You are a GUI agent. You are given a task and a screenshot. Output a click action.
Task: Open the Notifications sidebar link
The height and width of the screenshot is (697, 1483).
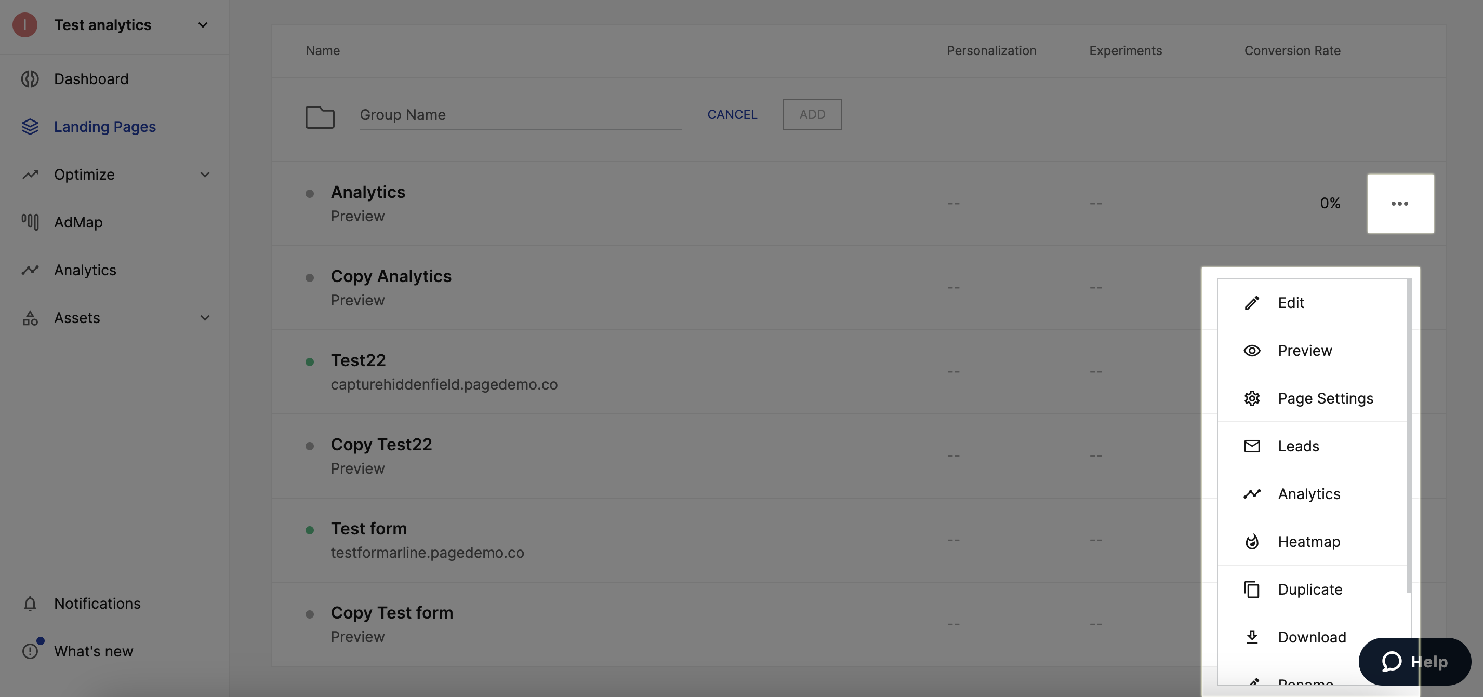97,603
